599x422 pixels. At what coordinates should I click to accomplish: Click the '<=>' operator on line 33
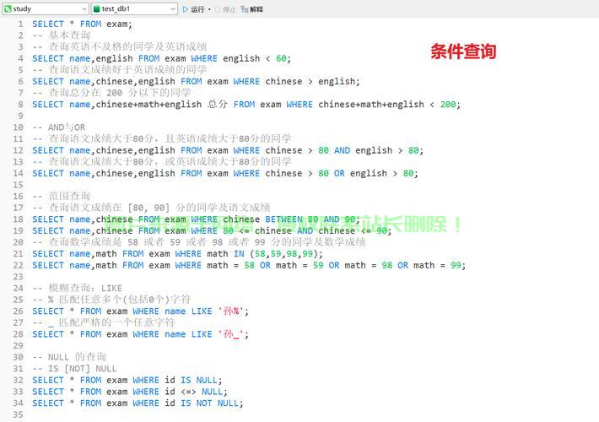(188, 392)
